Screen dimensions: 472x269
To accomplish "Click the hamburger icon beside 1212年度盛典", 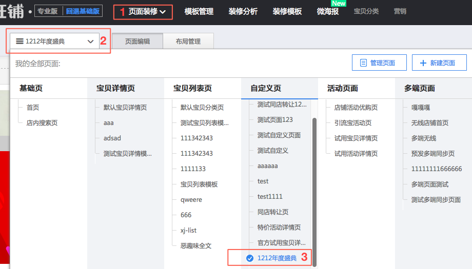I will point(19,42).
